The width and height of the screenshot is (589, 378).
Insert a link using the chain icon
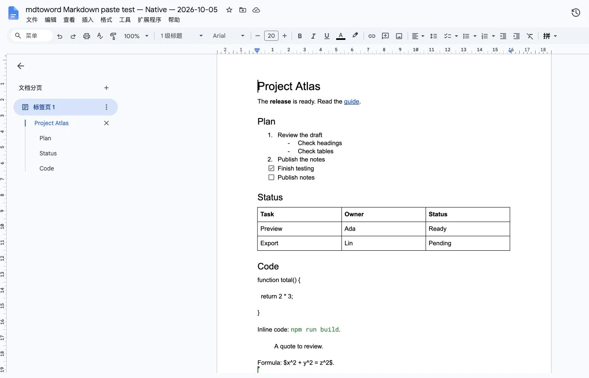[x=372, y=36]
